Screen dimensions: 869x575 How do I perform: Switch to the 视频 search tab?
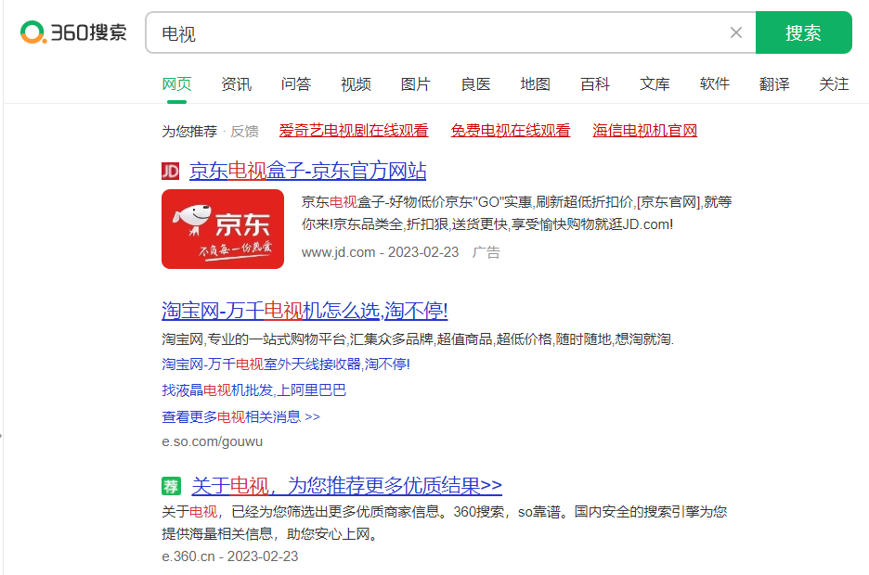tap(356, 83)
